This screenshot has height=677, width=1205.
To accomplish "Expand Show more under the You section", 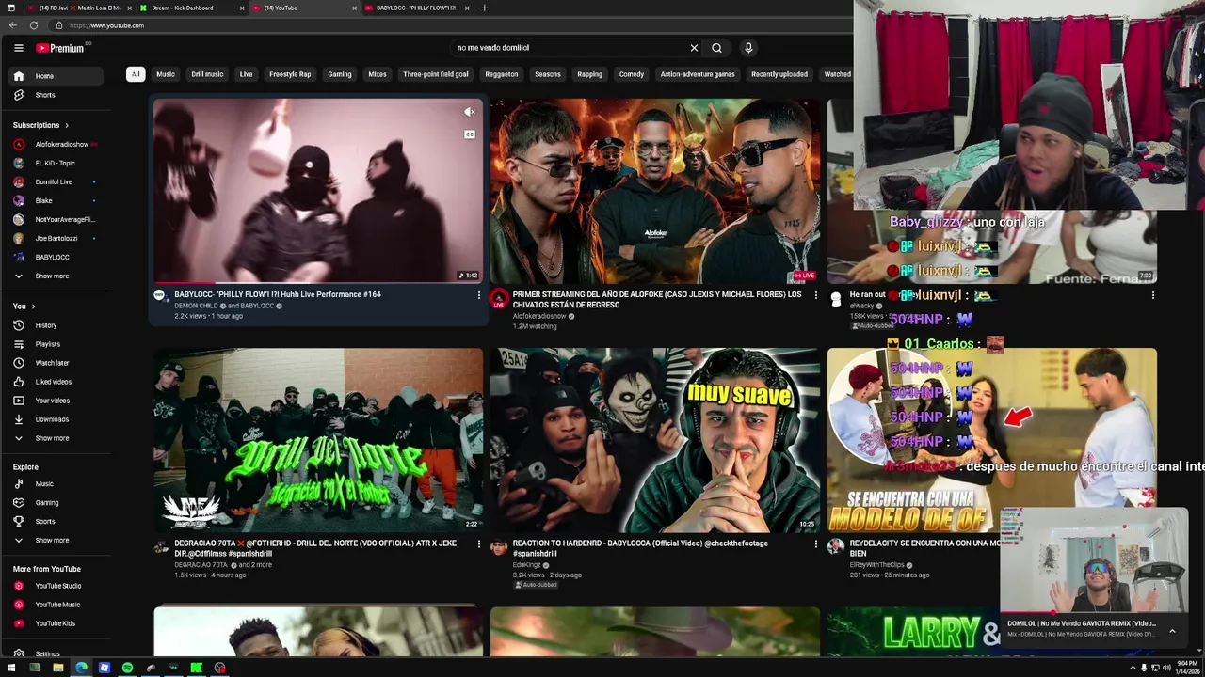I will 56,438.
